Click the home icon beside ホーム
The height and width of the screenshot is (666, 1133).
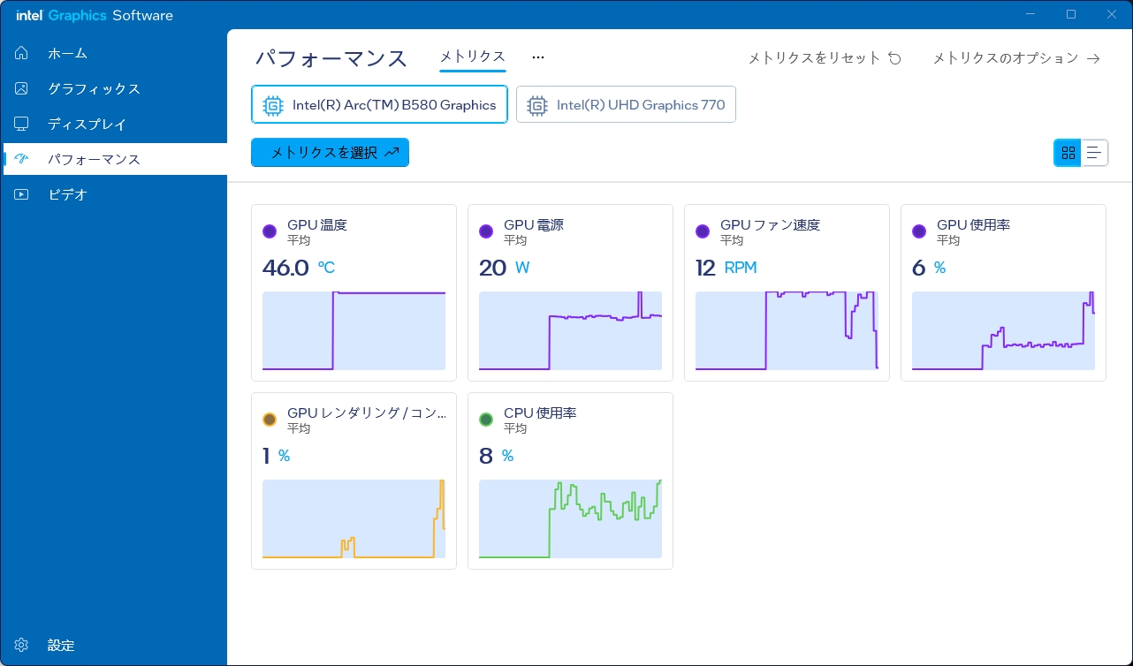[x=22, y=53]
